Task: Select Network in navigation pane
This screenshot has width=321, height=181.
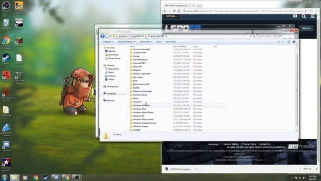Action: (x=110, y=101)
